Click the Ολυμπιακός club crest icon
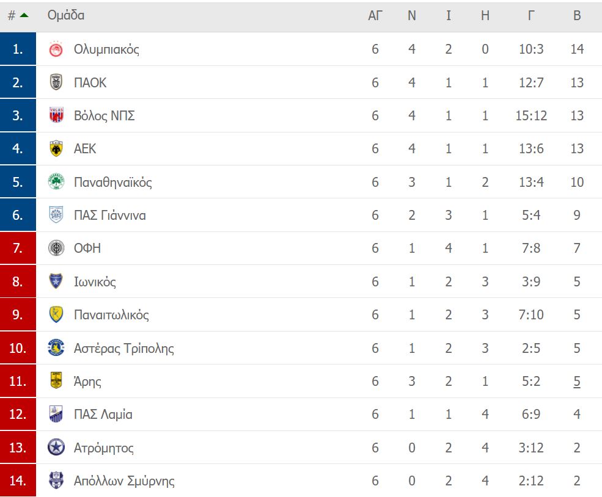This screenshot has width=602, height=497. tap(56, 49)
